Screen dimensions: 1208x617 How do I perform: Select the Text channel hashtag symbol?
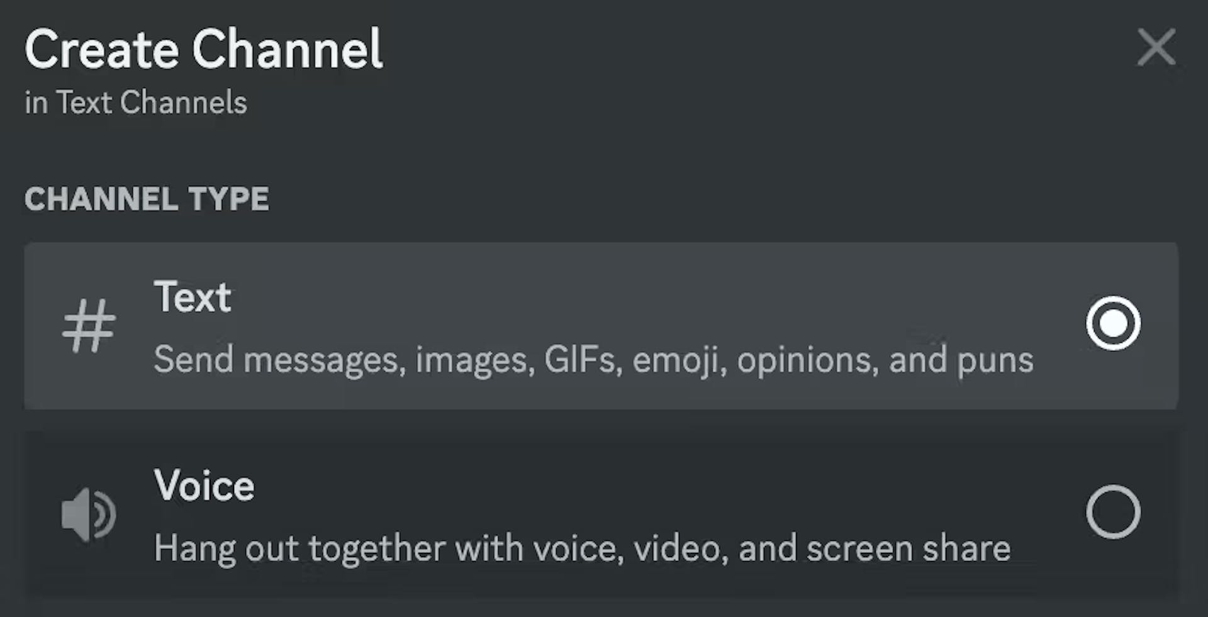pos(88,324)
